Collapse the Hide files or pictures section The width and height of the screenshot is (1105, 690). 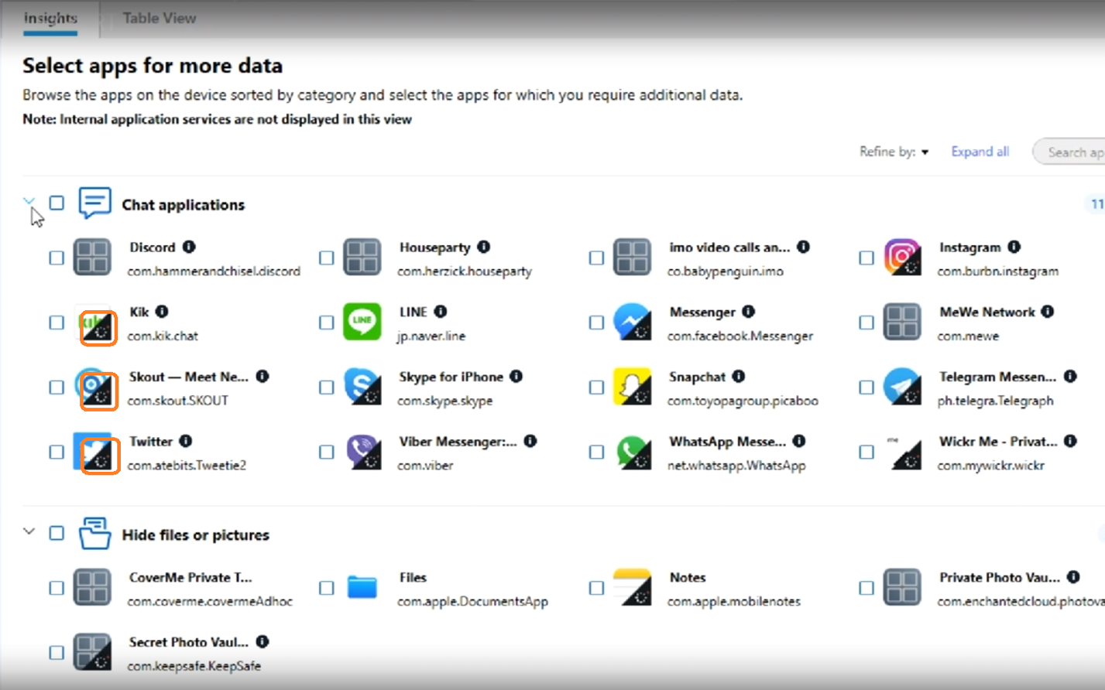tap(29, 531)
